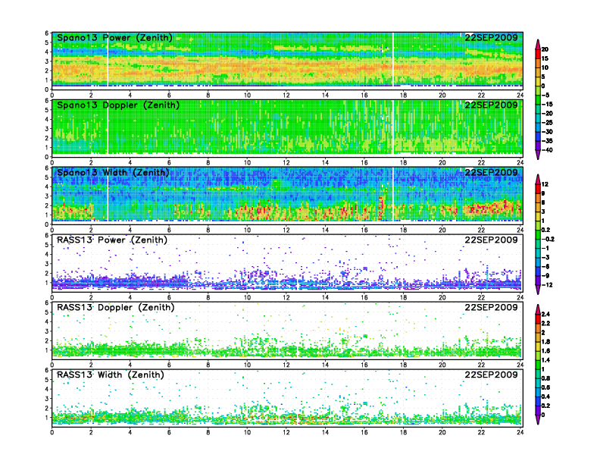
Task: Click the '-9' label on the middle colorbar
Action: (x=545, y=276)
